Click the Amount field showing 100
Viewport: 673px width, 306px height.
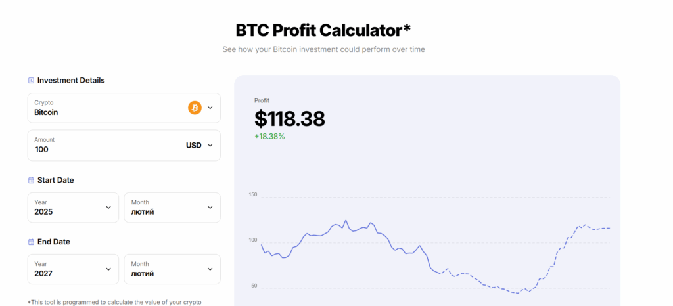pos(99,149)
